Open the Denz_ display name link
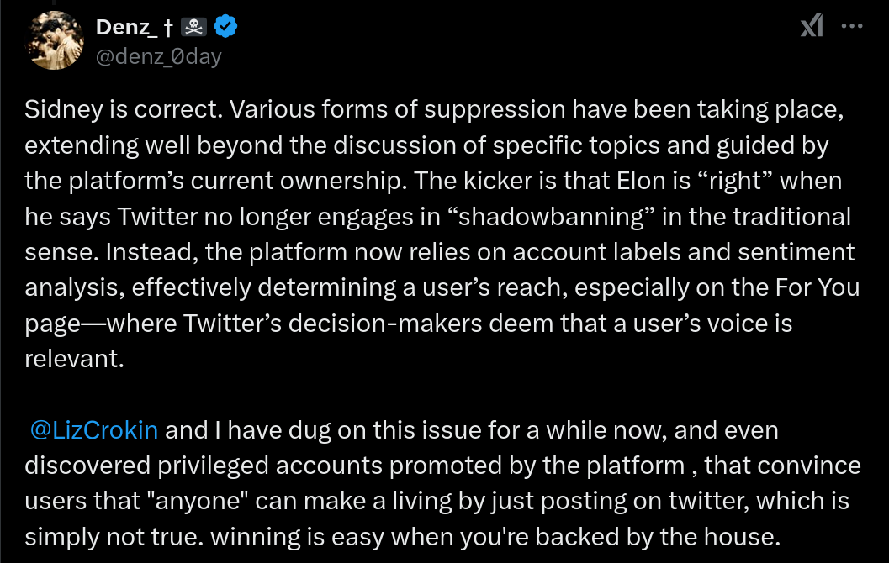 point(126,27)
